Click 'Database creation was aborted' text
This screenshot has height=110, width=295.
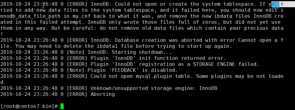pyautogui.click(x=158, y=40)
